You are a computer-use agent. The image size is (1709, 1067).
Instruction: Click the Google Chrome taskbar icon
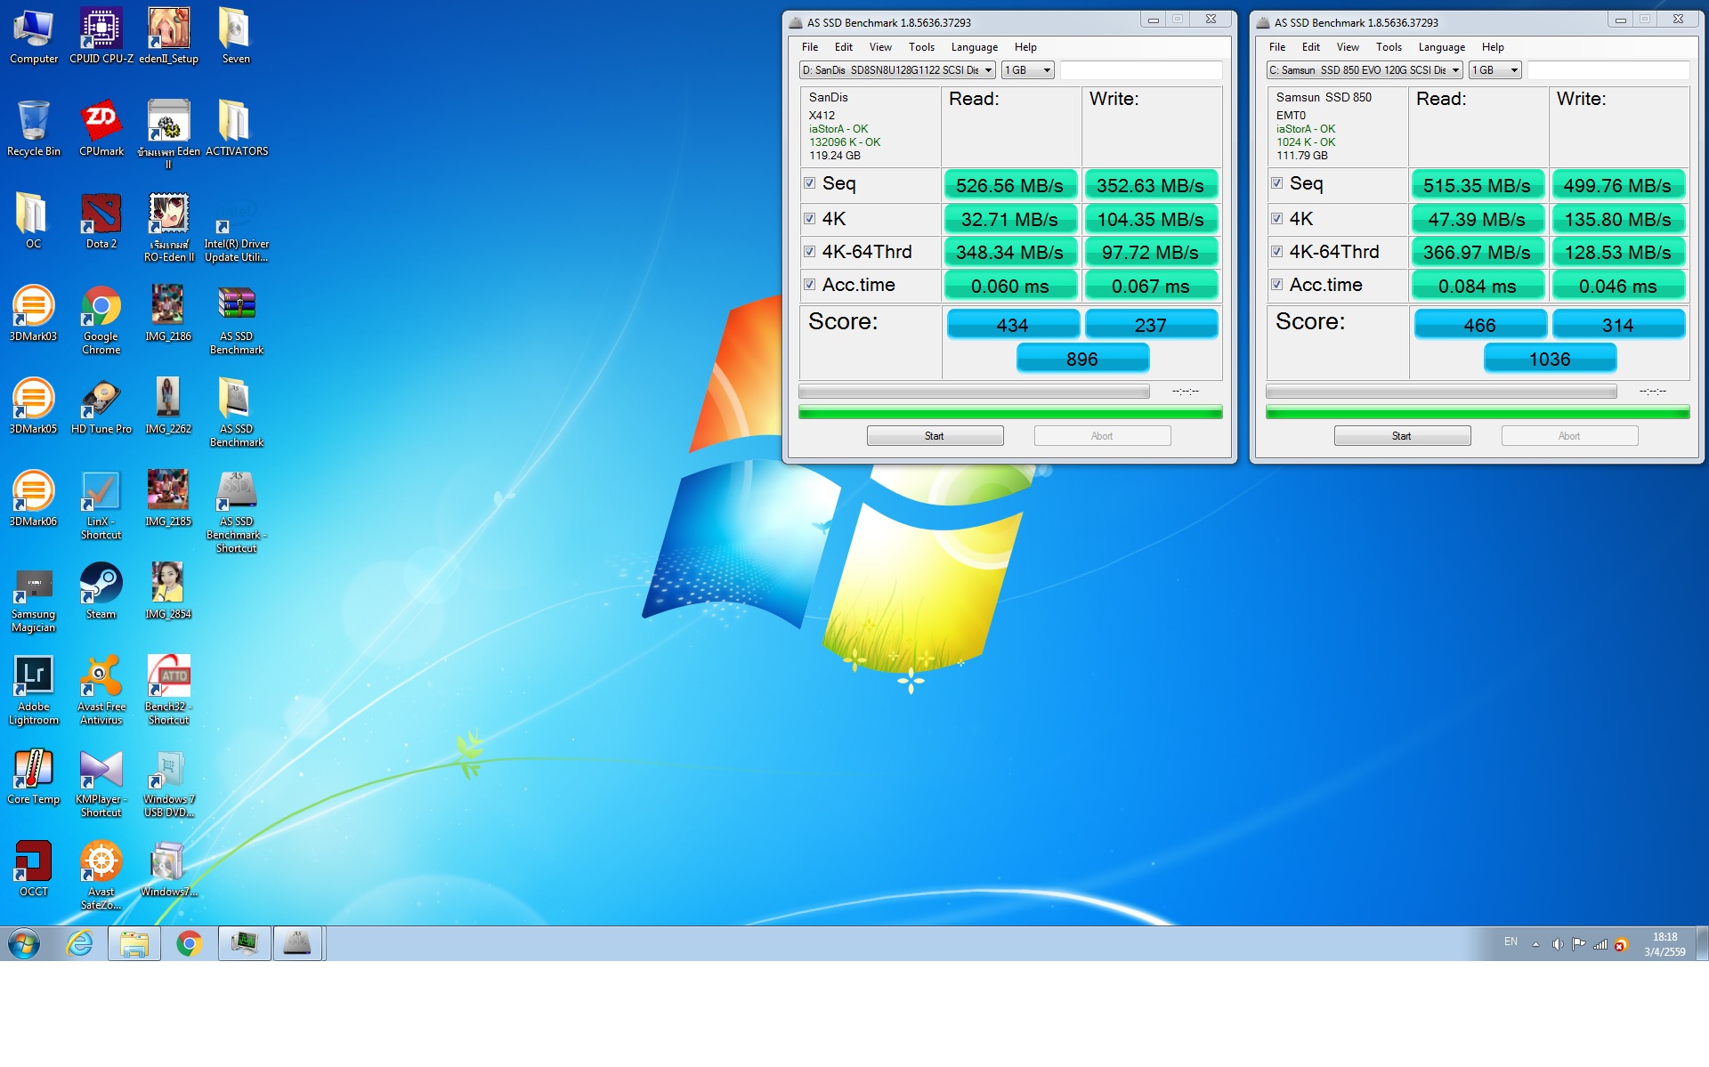point(189,943)
